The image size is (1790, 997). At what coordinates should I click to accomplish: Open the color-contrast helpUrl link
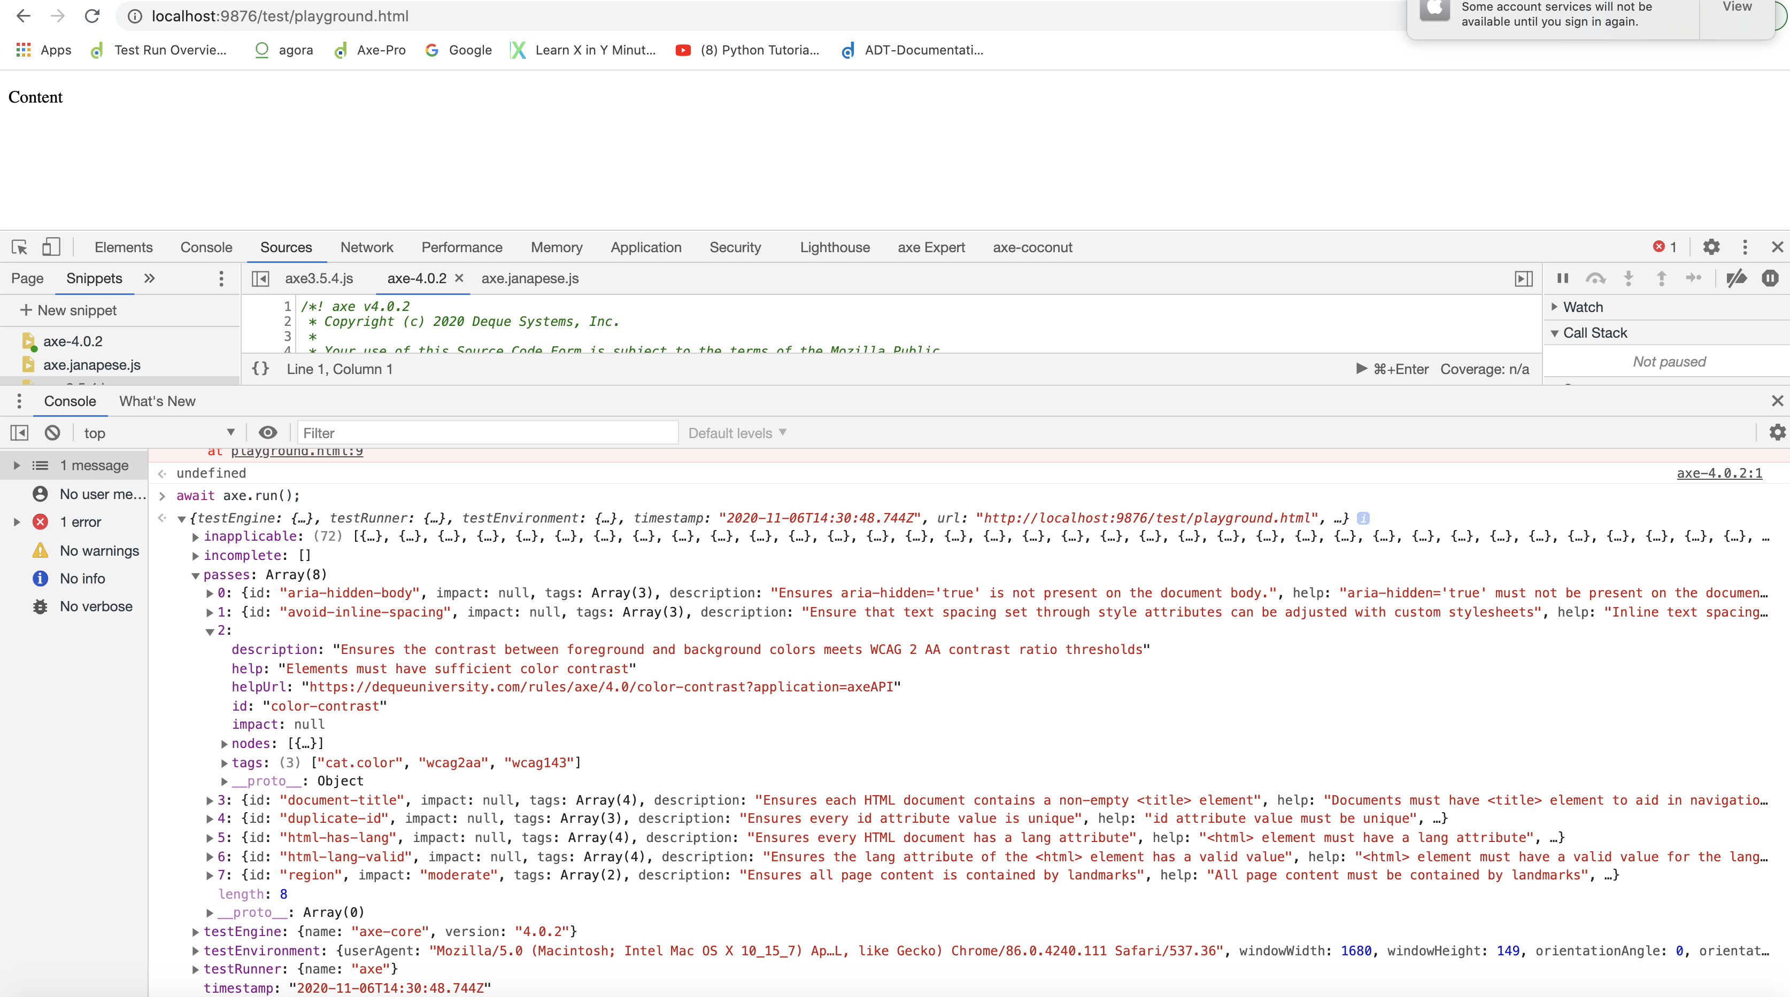click(x=600, y=687)
